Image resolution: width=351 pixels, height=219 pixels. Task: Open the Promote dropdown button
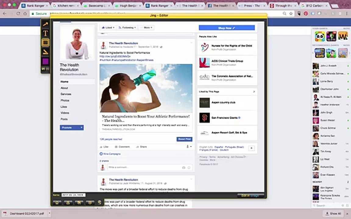tap(72, 128)
